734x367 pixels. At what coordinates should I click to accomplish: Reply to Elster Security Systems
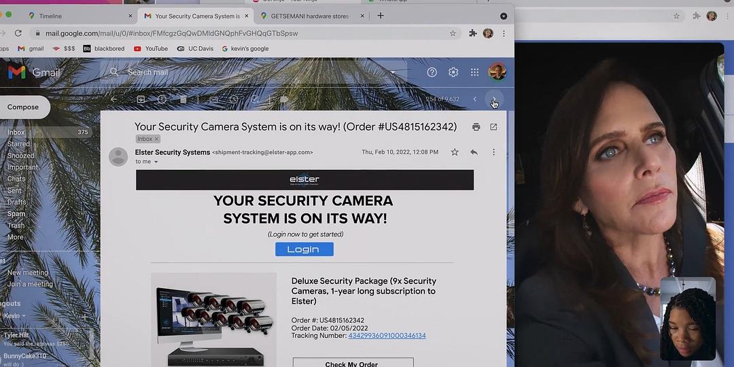tap(474, 152)
